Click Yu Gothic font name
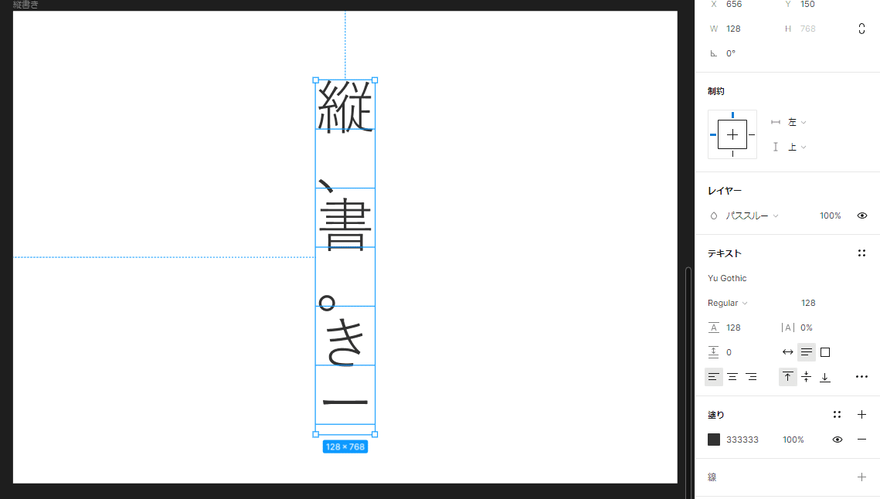880x499 pixels. click(x=727, y=278)
